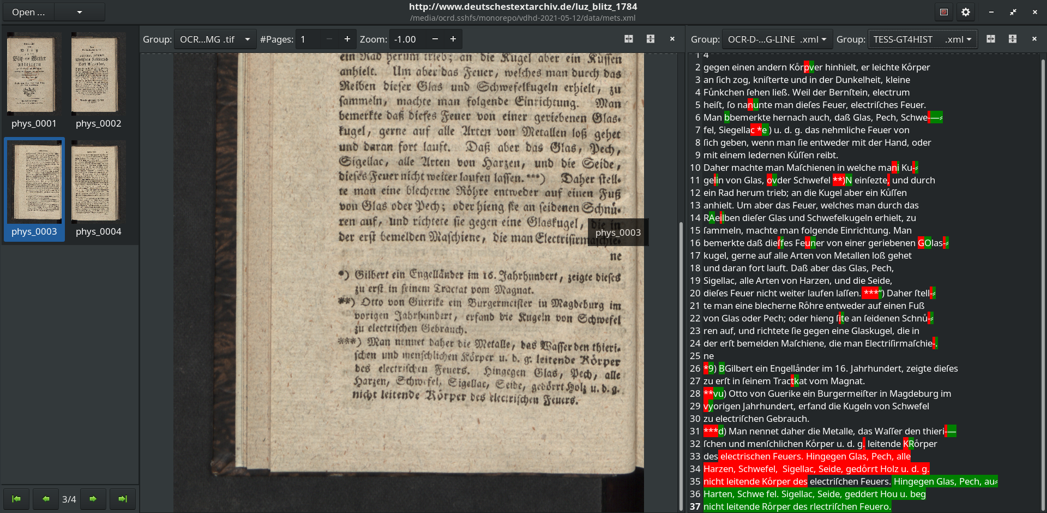The image size is (1047, 513).
Task: Click the phys_0003 thumbnail label
Action: click(34, 231)
